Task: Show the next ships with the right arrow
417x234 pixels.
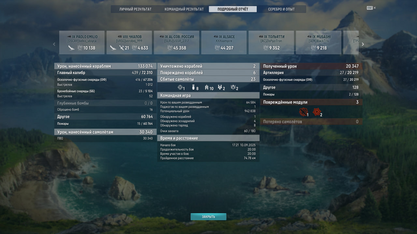Action: [363, 44]
